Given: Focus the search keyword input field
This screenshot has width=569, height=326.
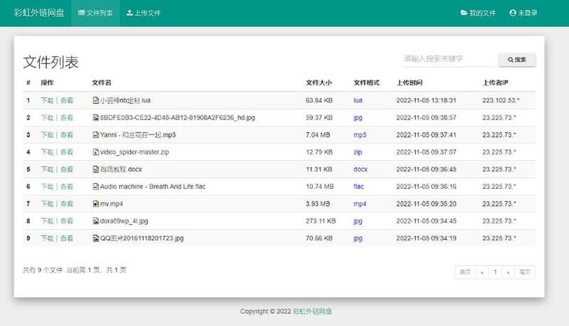Looking at the screenshot, I should coord(446,59).
